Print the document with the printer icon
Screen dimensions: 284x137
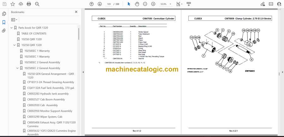[x=29, y=4]
